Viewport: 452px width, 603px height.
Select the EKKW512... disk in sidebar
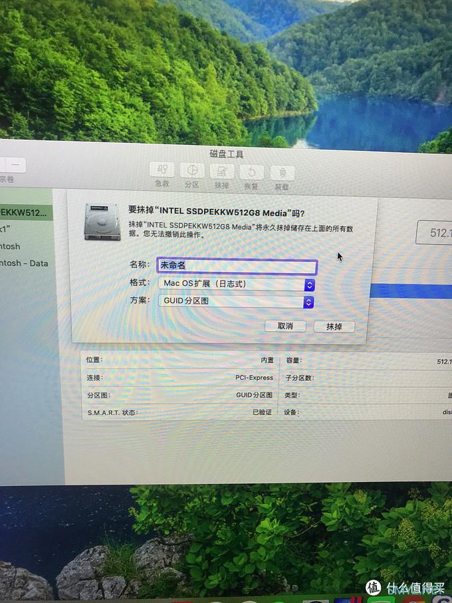pos(25,212)
